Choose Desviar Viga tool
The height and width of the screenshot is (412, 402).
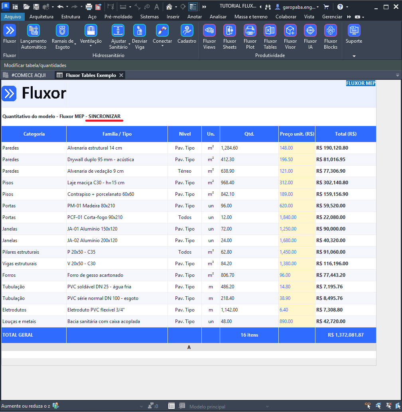(140, 37)
